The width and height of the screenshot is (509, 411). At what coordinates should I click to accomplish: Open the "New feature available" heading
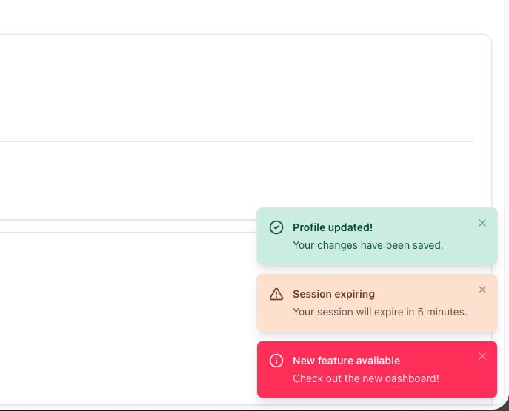pyautogui.click(x=346, y=361)
